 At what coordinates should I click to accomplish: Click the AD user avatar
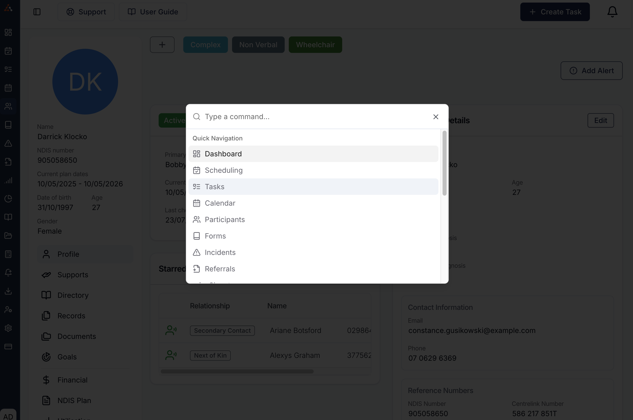pos(8,415)
